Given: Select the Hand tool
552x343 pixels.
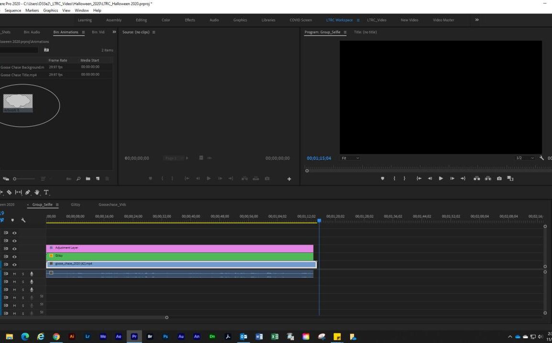Looking at the screenshot, I should point(37,192).
